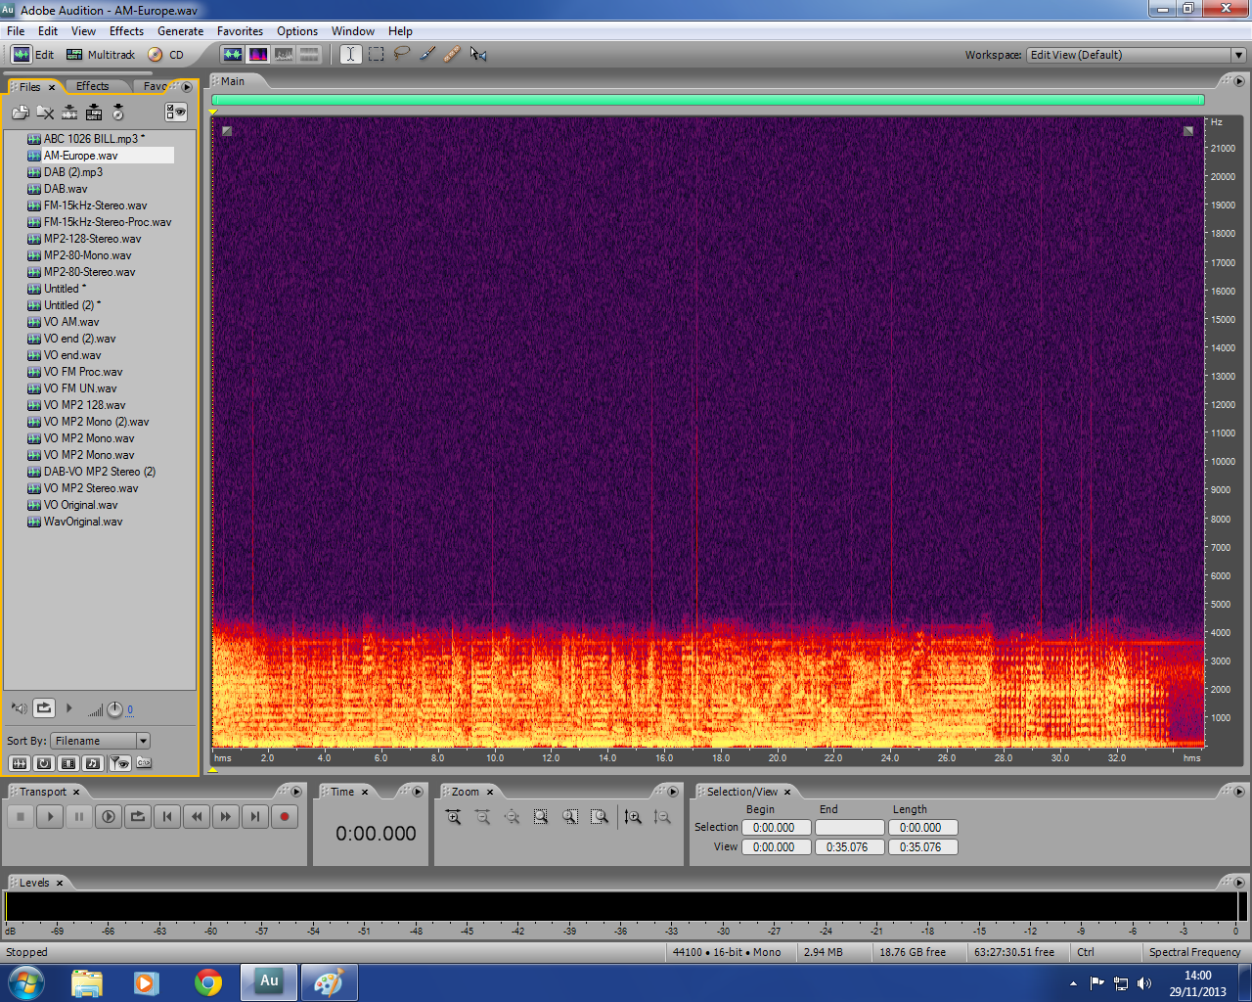Expand Time panel options menu arrow
The height and width of the screenshot is (1002, 1252).
pos(418,792)
